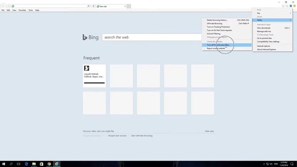Launch Microsoft Edge from taskbar

coord(26,164)
